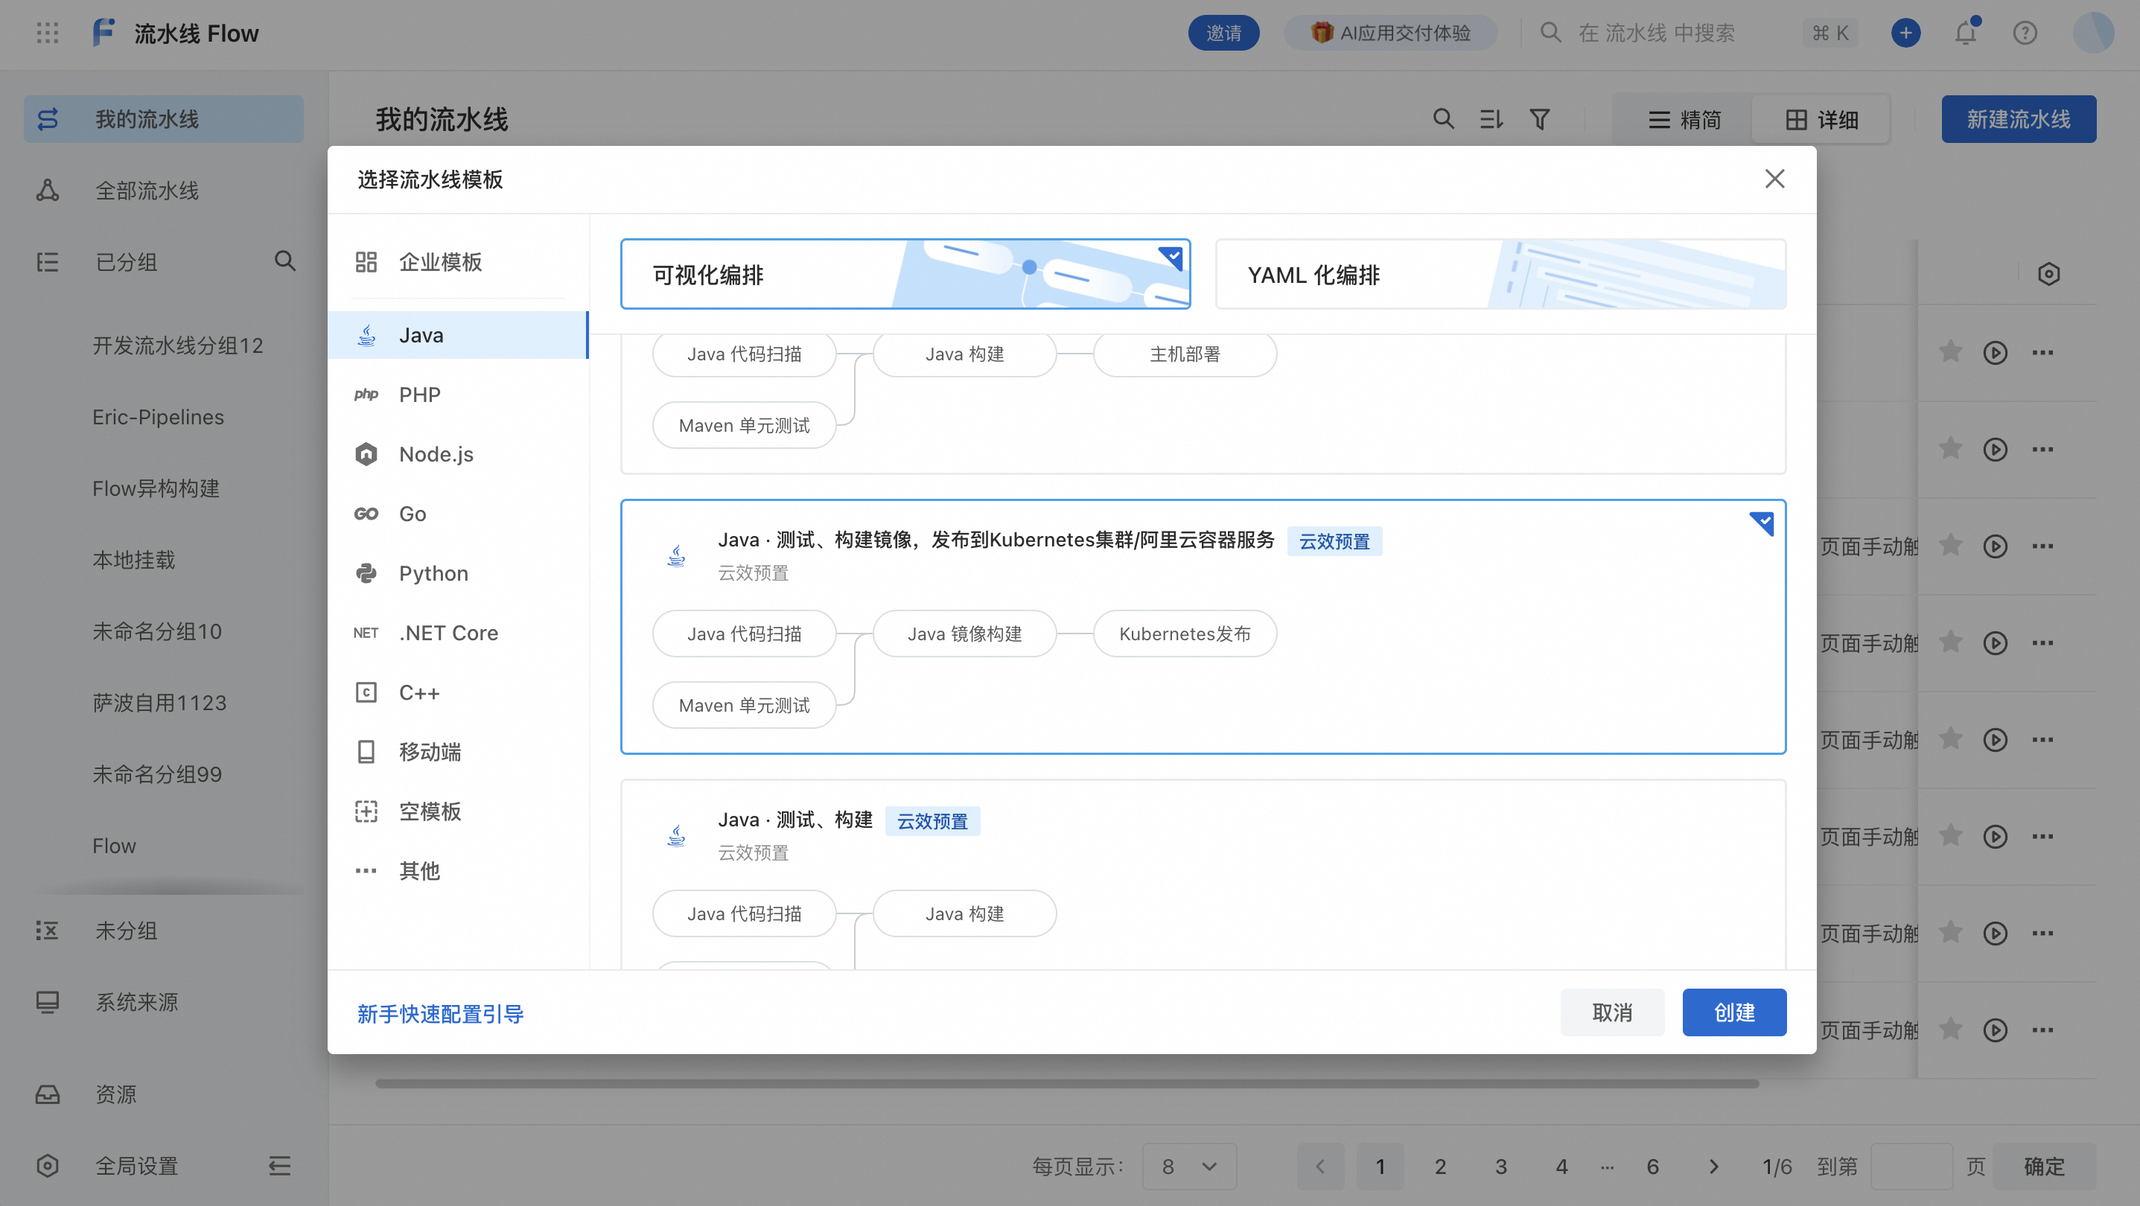Open the 新手快速配置引导 link
Viewport: 2140px width, 1206px height.
pyautogui.click(x=440, y=1014)
